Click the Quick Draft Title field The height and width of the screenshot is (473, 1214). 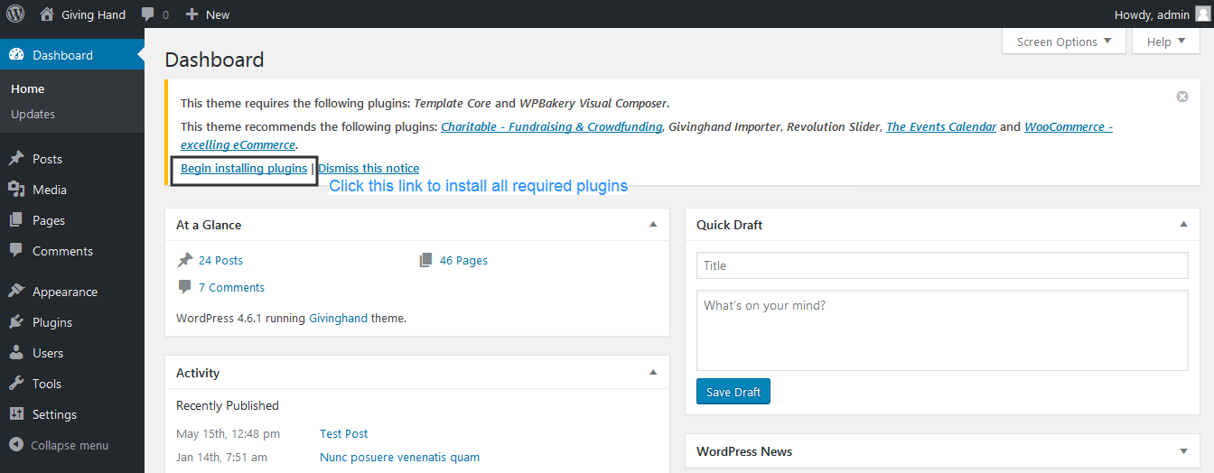tap(941, 265)
